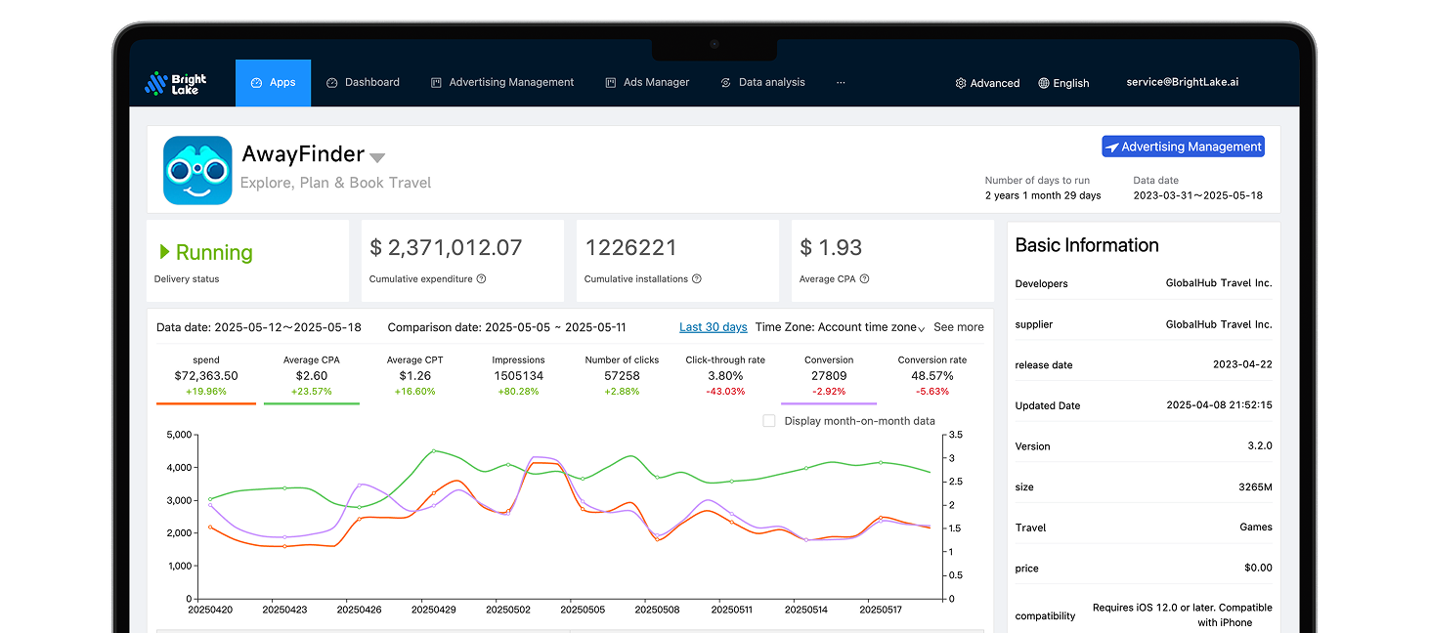This screenshot has height=633, width=1429.
Task: Open the Apps tab
Action: click(x=273, y=83)
